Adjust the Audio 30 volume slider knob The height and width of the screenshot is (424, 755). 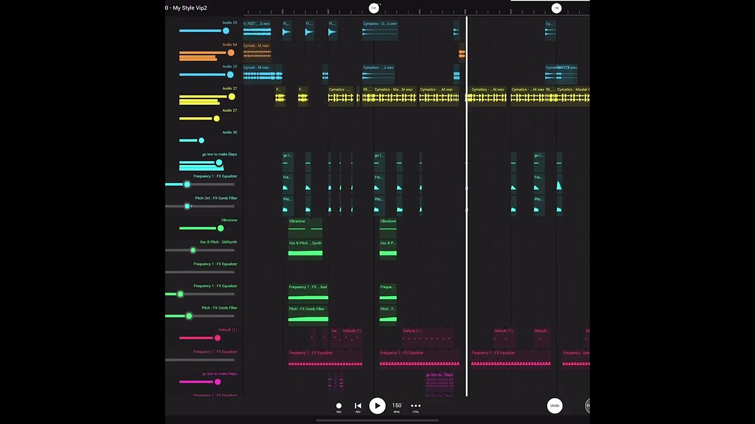pyautogui.click(x=201, y=140)
